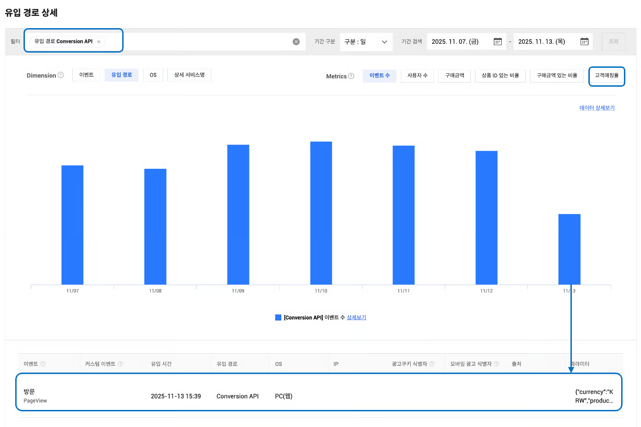Image resolution: width=641 pixels, height=427 pixels.
Task: Expand the 구분 : 일 period dropdown
Action: 366,42
